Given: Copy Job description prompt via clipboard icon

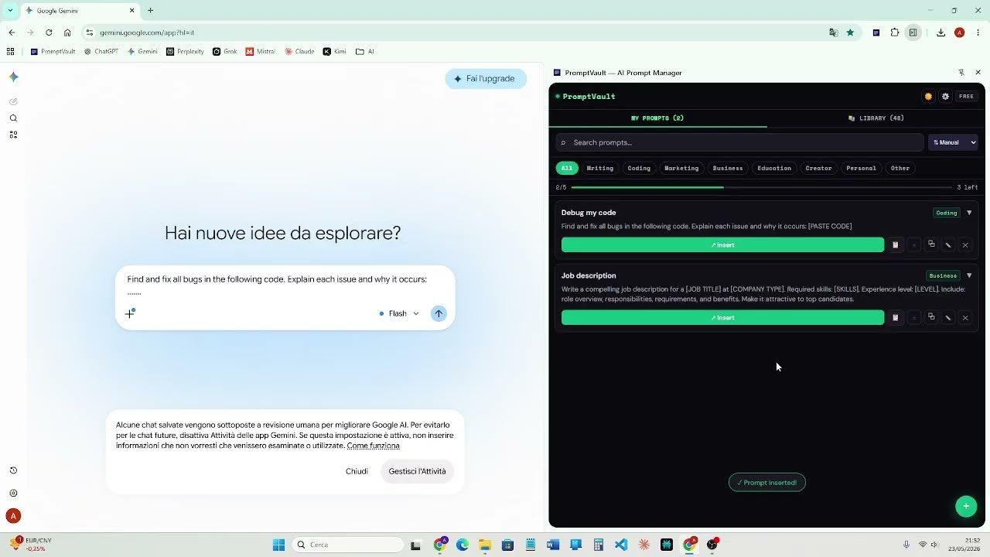Looking at the screenshot, I should [x=896, y=318].
